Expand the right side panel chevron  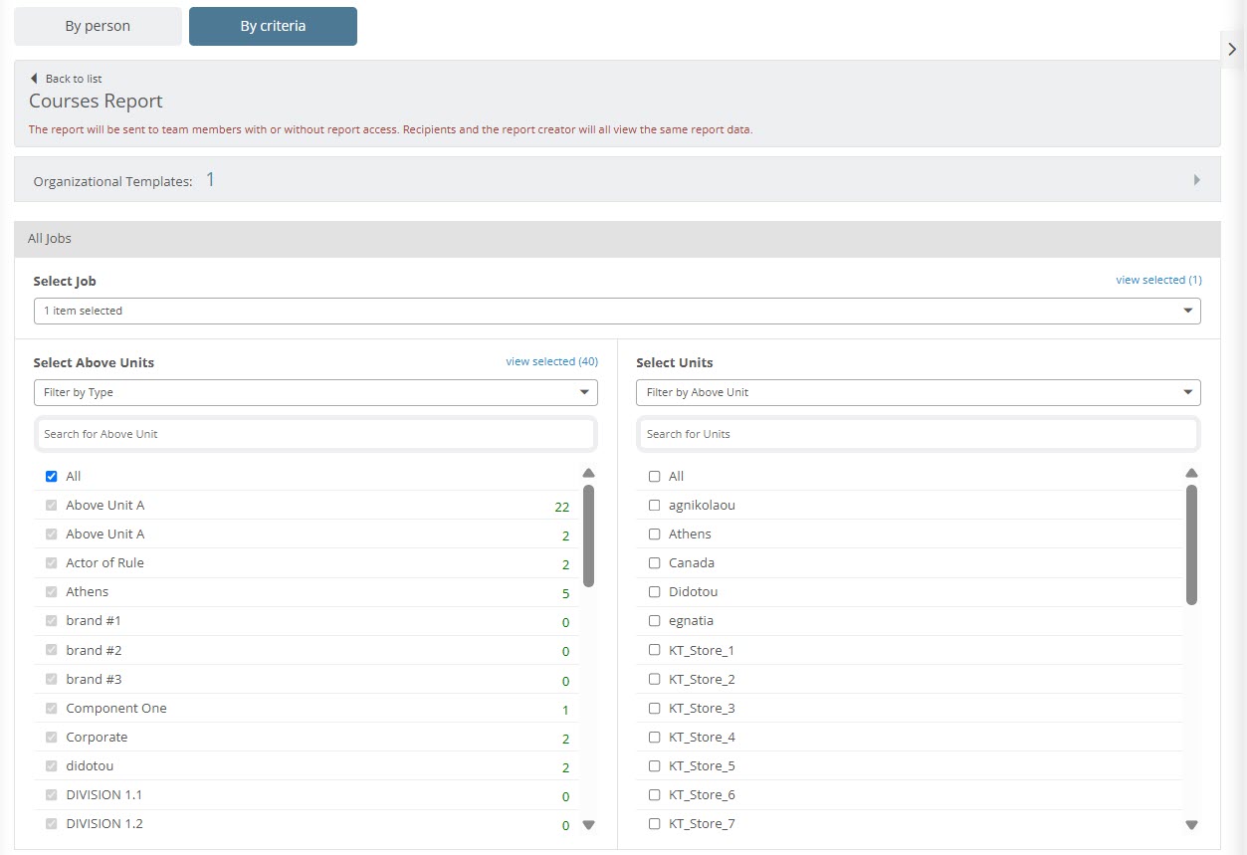[1232, 49]
